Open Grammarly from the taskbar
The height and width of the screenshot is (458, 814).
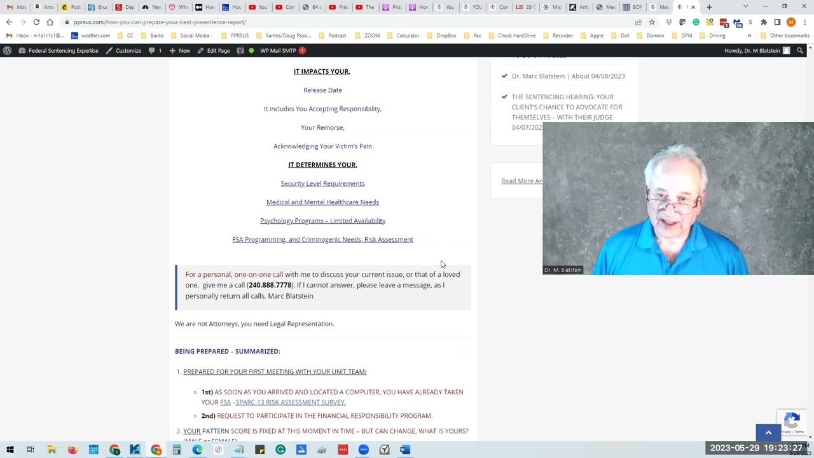point(280,450)
